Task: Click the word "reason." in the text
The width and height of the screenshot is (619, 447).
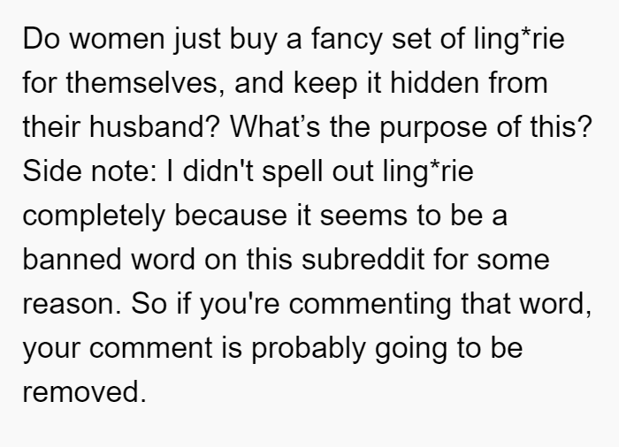Action: point(72,304)
